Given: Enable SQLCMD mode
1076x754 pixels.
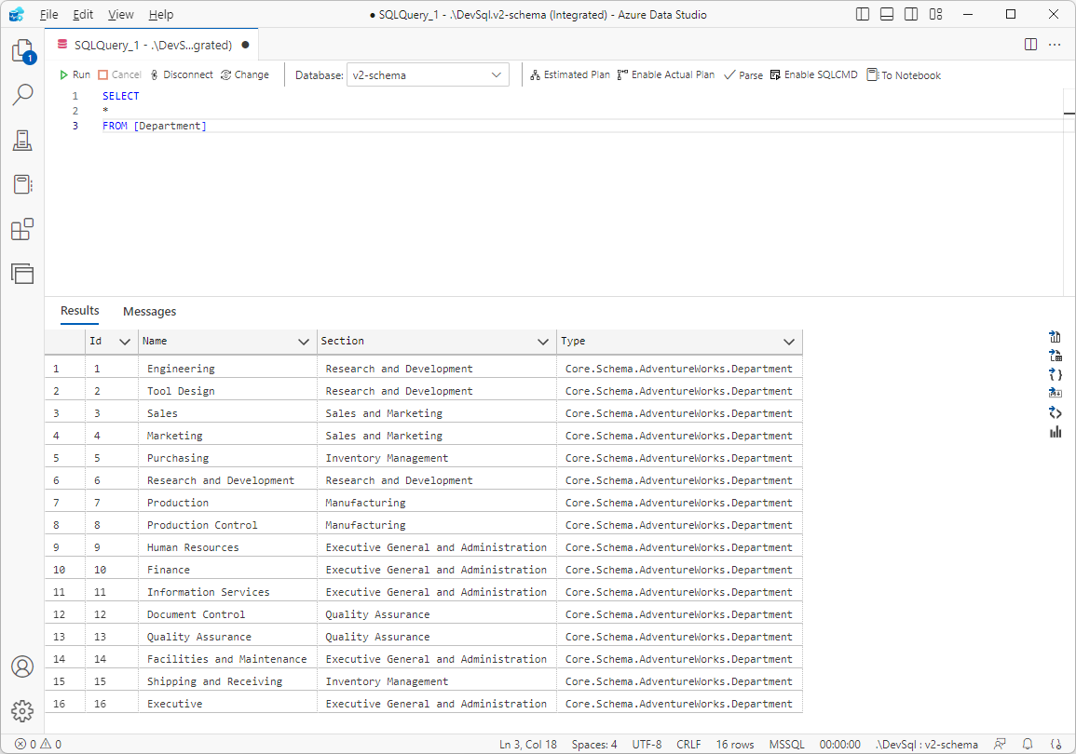Looking at the screenshot, I should [814, 74].
